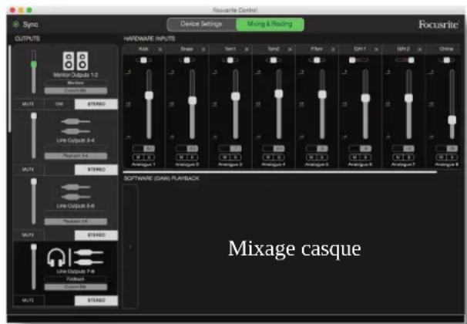Add a channel in Software (DAW) Playback
The height and width of the screenshot is (324, 467).
(130, 247)
